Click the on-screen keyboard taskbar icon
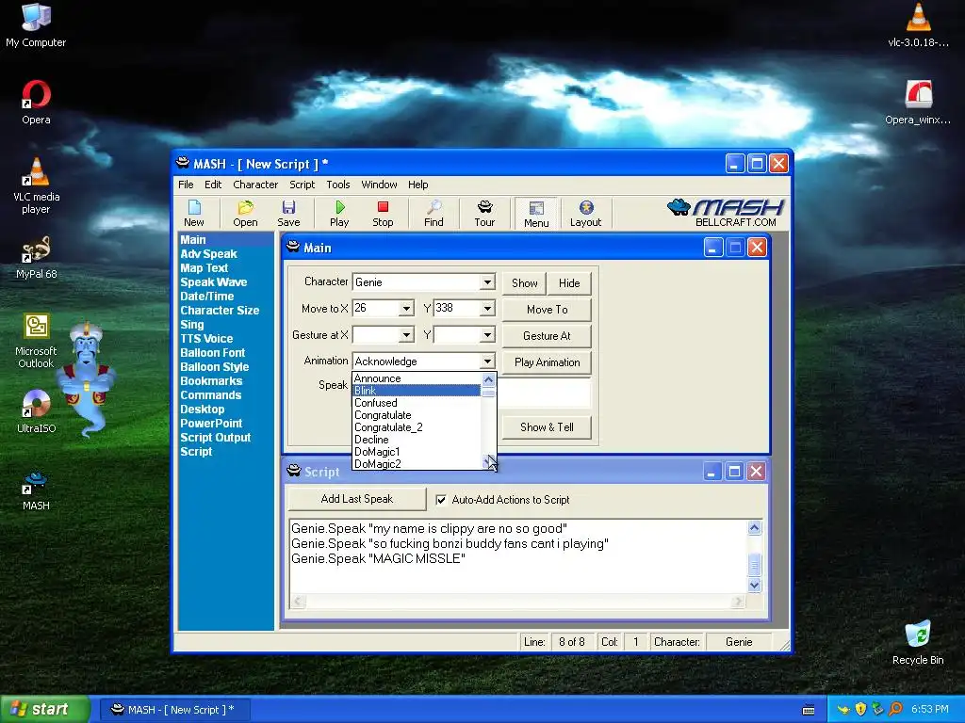Image resolution: width=965 pixels, height=723 pixels. pos(809,710)
